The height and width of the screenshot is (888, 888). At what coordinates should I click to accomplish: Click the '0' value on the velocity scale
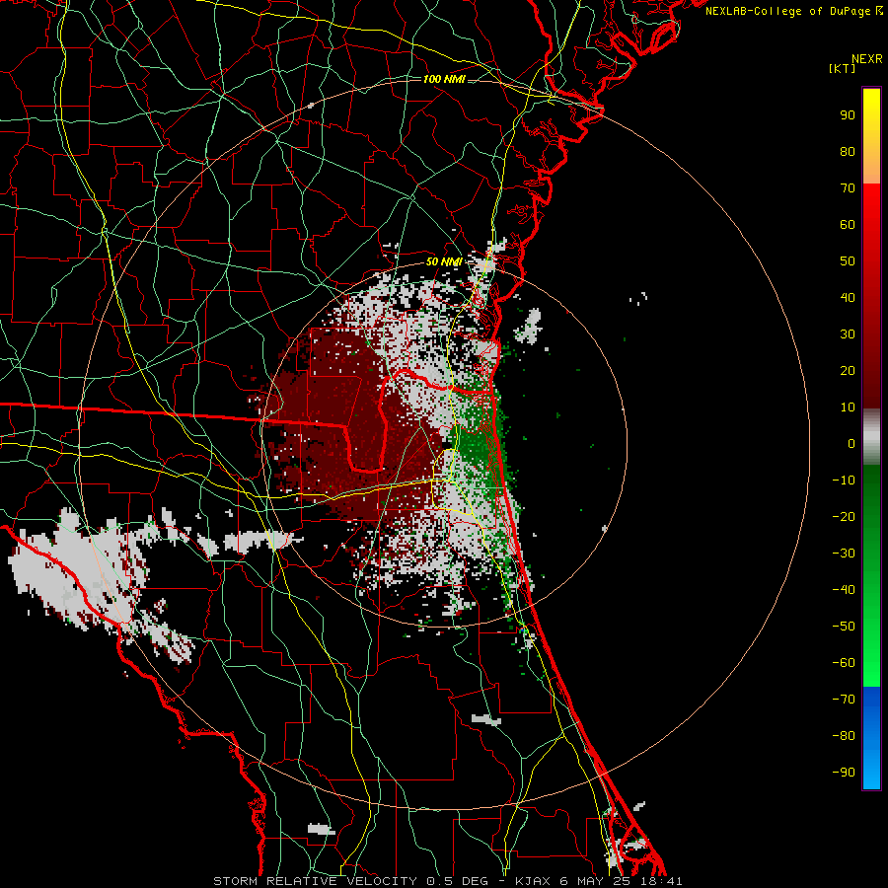point(851,444)
